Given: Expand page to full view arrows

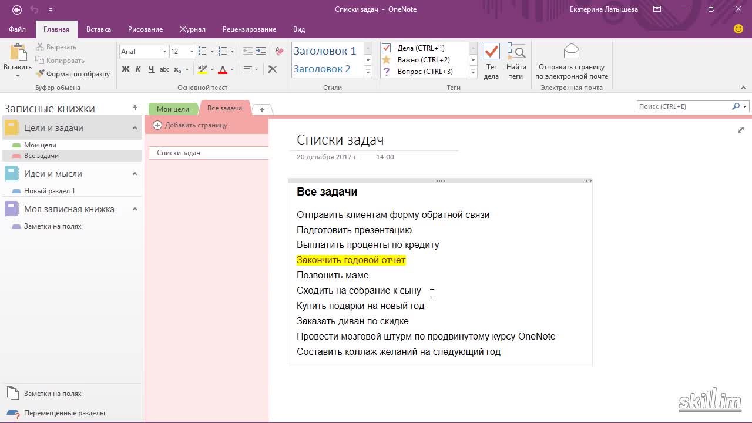Looking at the screenshot, I should [x=740, y=130].
